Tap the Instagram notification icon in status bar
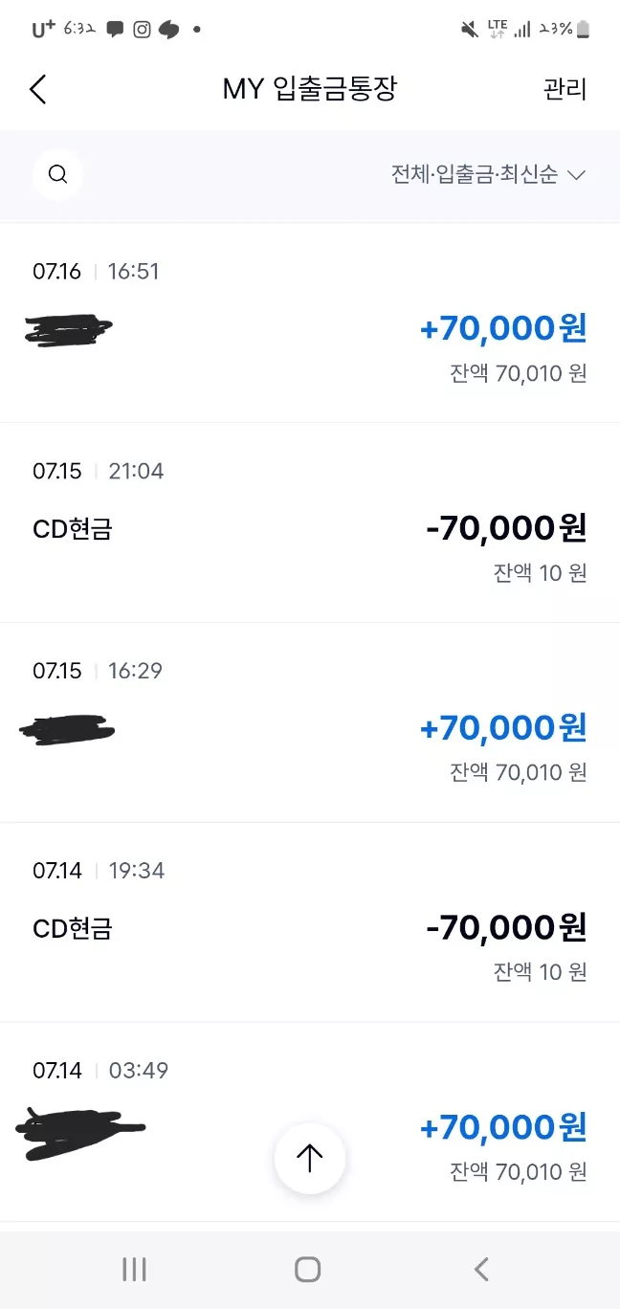Viewport: 620px width, 1309px height. click(x=142, y=29)
